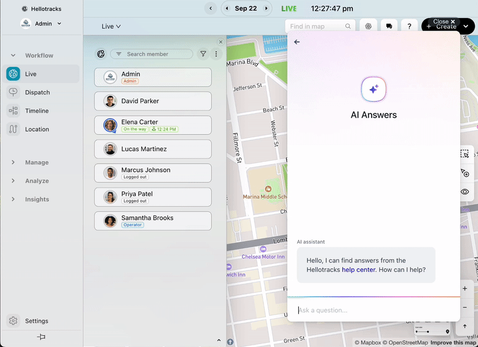Click Samantha Brooks' Operator tag
Image resolution: width=478 pixels, height=347 pixels.
(x=133, y=225)
